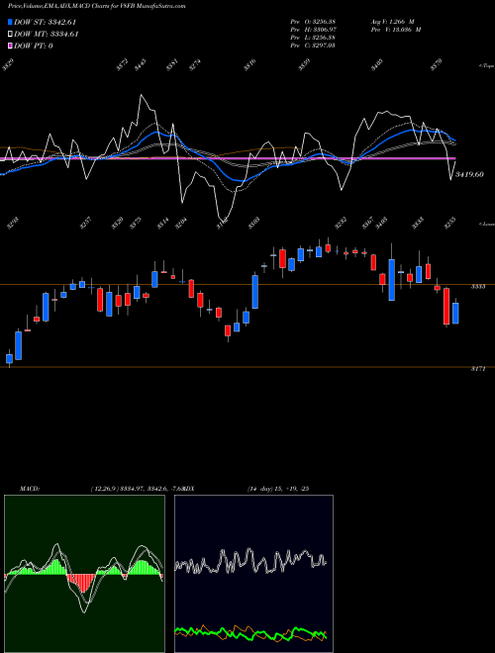Click the 'Pre O: 3236.38' open value
Viewport: 495px width, 653px height.
[313, 21]
